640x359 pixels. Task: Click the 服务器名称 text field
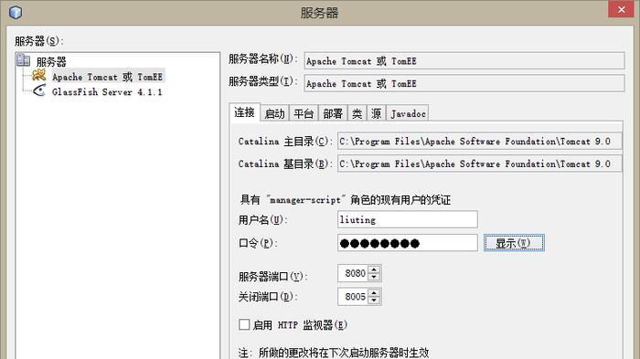(x=464, y=61)
